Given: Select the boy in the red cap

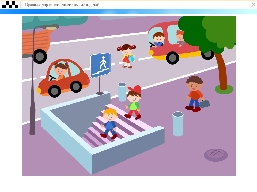Looking at the screenshot, I should [133, 102].
